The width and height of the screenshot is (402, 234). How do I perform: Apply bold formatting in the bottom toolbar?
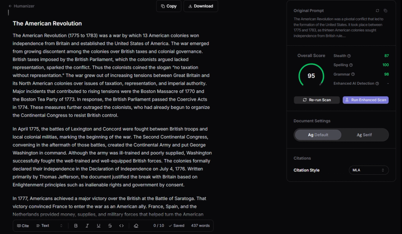tap(76, 225)
